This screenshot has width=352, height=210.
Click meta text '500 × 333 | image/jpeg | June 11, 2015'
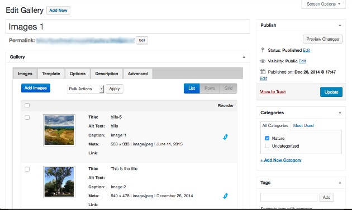[146, 144]
